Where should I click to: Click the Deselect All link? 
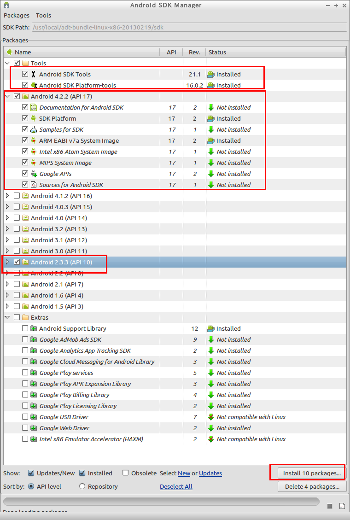pos(176,486)
